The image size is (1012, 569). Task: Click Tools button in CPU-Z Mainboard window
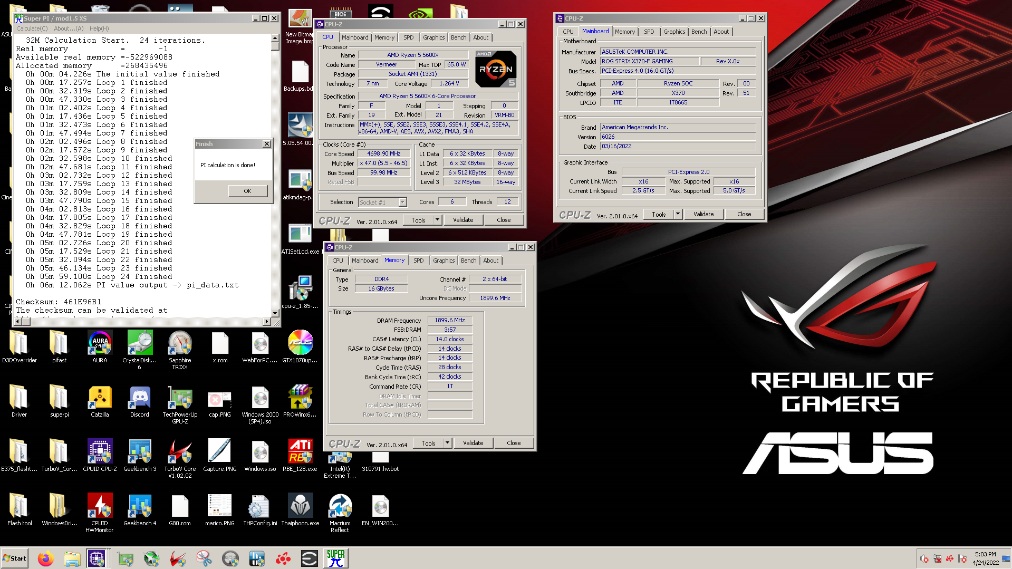click(x=659, y=214)
